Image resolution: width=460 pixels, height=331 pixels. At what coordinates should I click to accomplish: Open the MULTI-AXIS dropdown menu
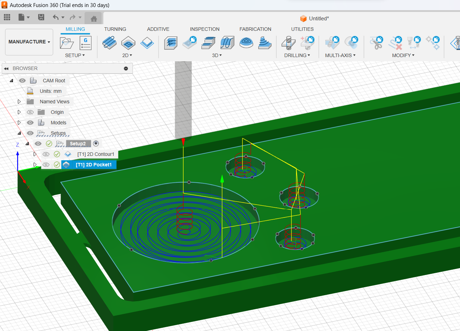(340, 55)
